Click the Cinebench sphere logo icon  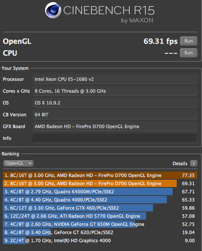[53, 10]
